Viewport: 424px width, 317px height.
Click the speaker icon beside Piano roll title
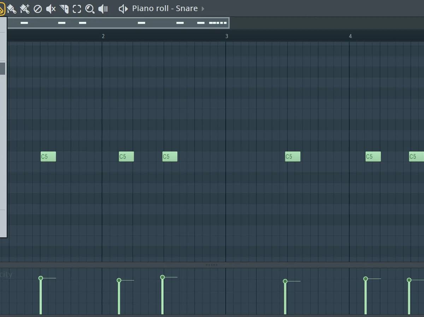[x=123, y=9]
